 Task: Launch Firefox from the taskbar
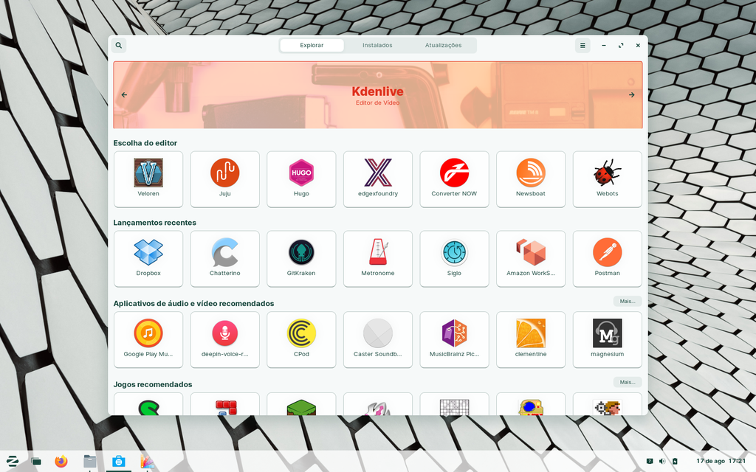point(61,462)
